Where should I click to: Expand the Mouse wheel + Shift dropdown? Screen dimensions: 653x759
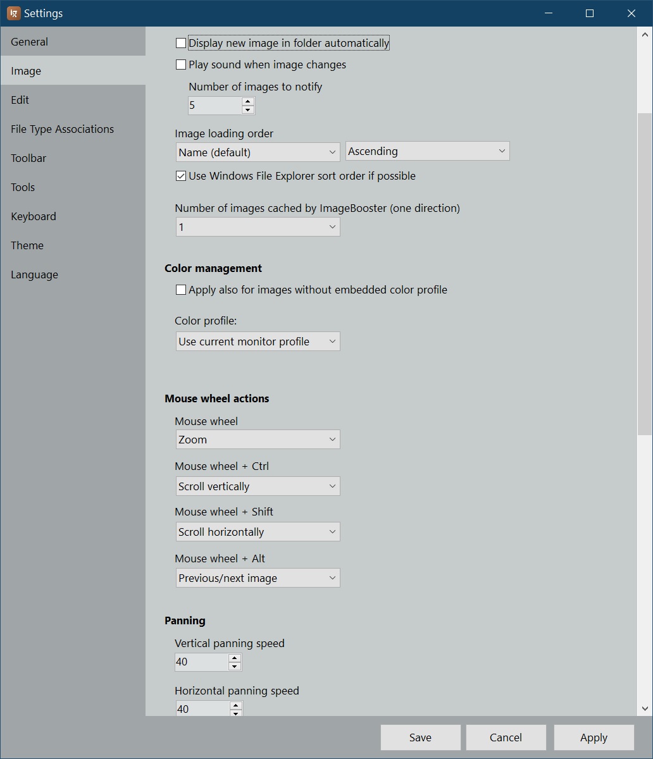pos(258,532)
